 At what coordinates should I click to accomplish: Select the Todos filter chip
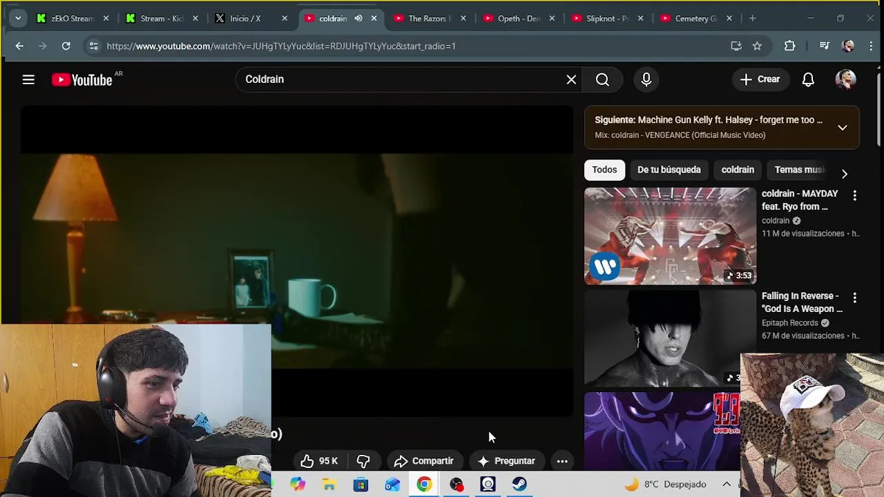604,170
